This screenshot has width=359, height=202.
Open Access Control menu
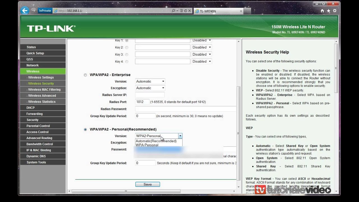tap(43, 132)
